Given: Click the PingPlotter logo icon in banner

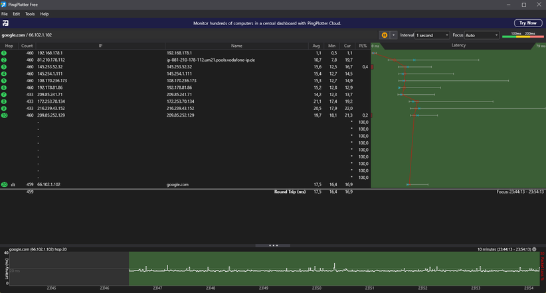Looking at the screenshot, I should click(x=5, y=23).
